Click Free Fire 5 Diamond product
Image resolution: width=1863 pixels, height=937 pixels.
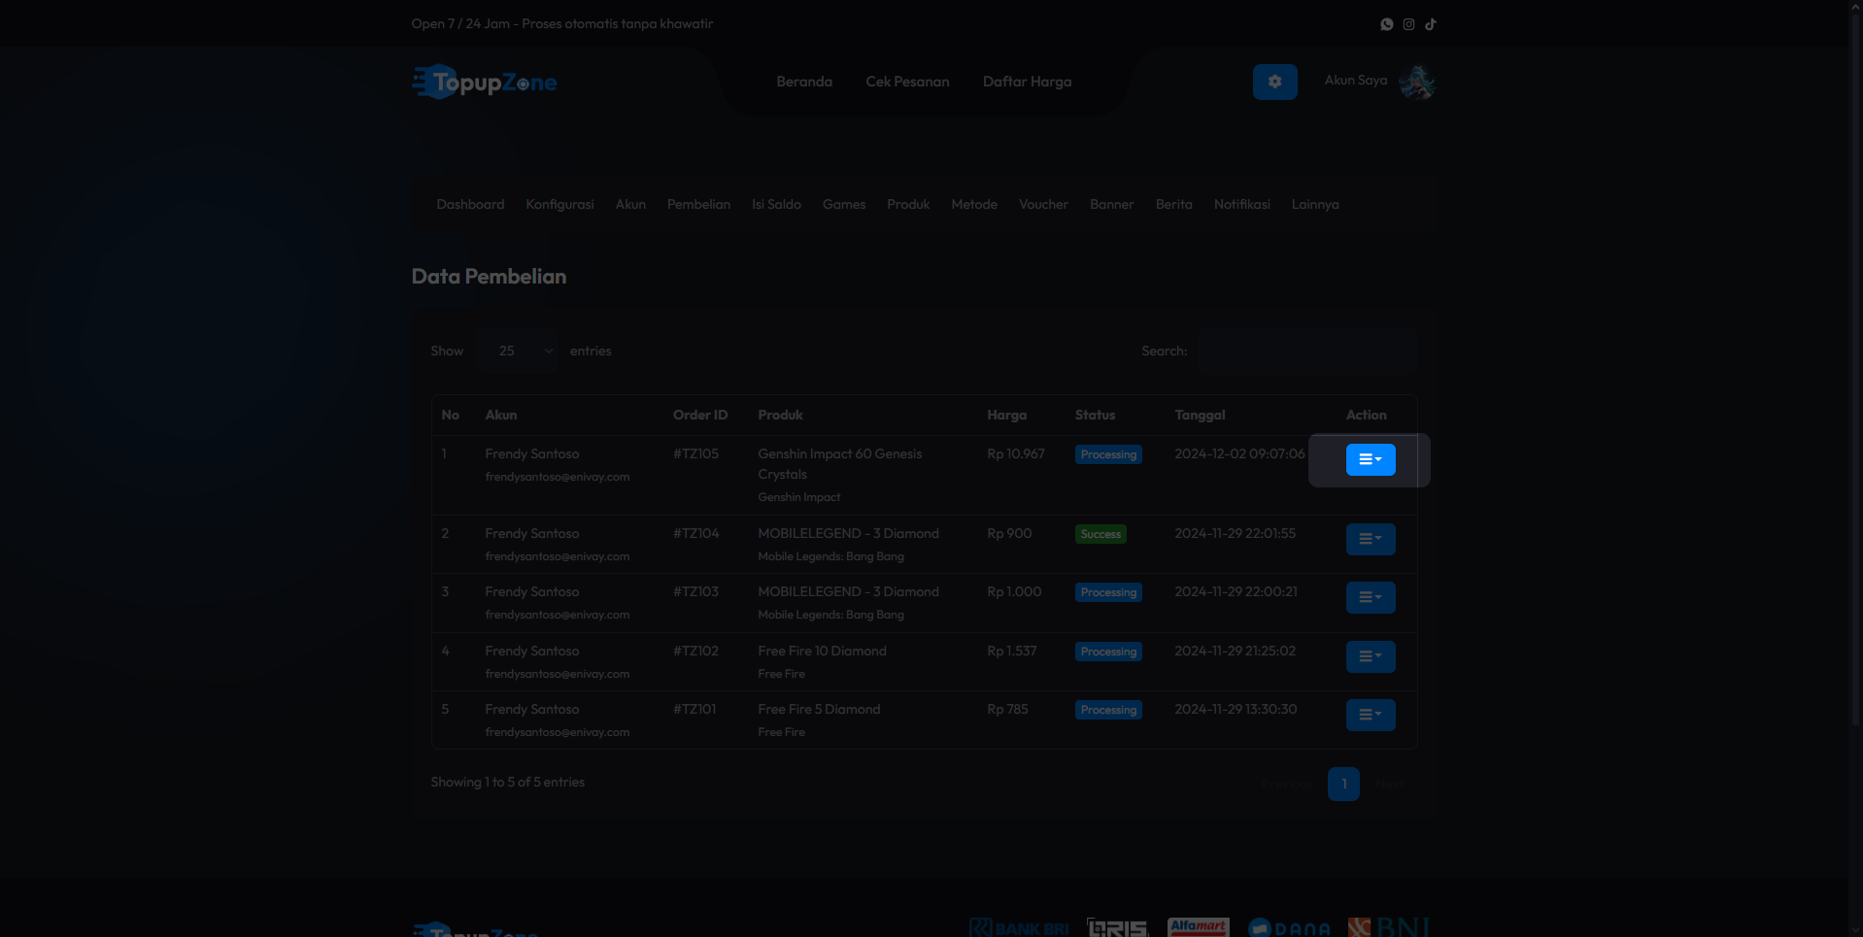pos(819,709)
